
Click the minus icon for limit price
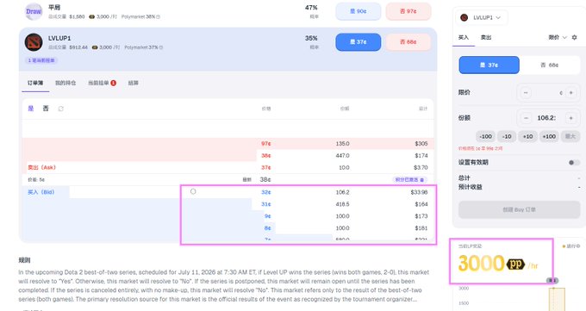[x=526, y=93]
